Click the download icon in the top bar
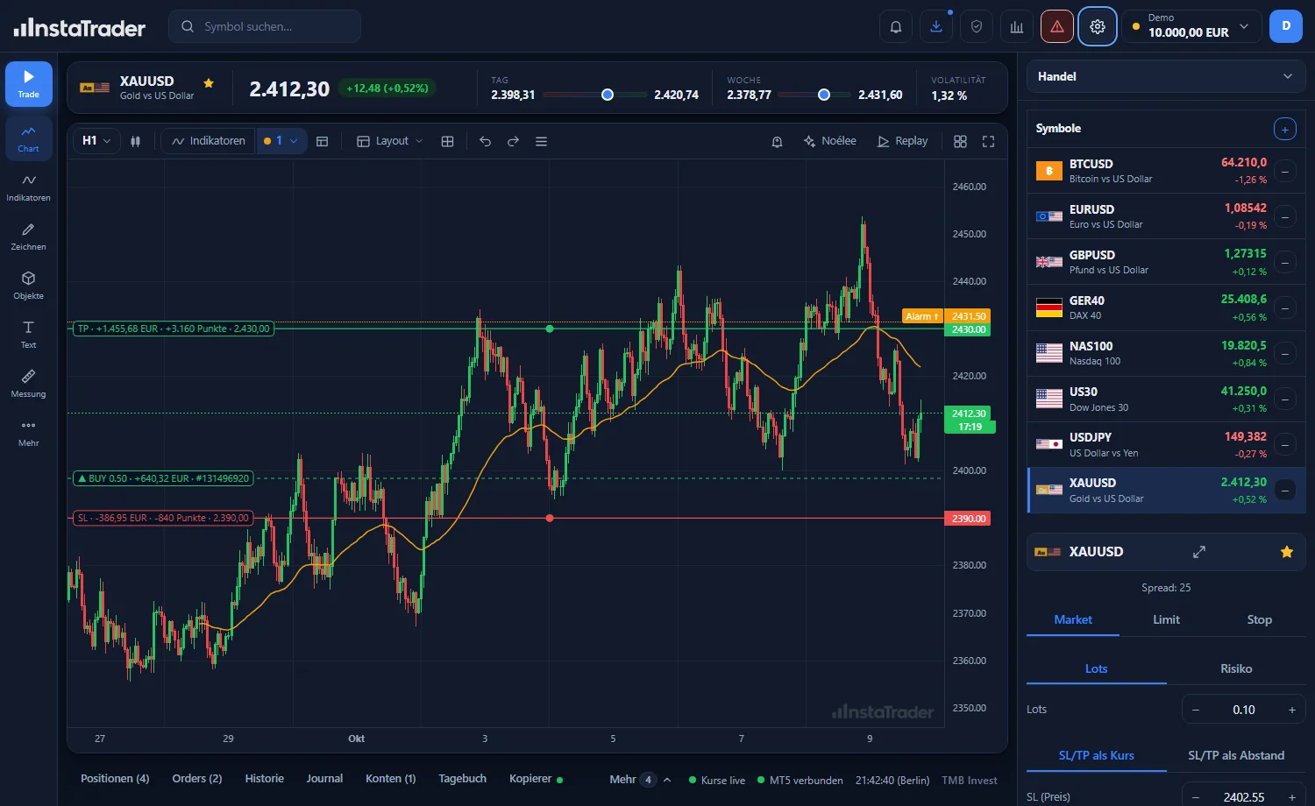The height and width of the screenshot is (806, 1315). point(936,26)
